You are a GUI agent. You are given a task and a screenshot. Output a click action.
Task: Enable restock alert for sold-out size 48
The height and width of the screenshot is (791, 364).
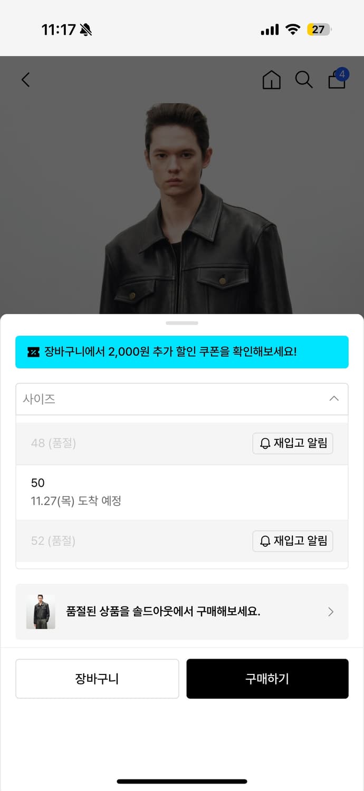(x=293, y=443)
